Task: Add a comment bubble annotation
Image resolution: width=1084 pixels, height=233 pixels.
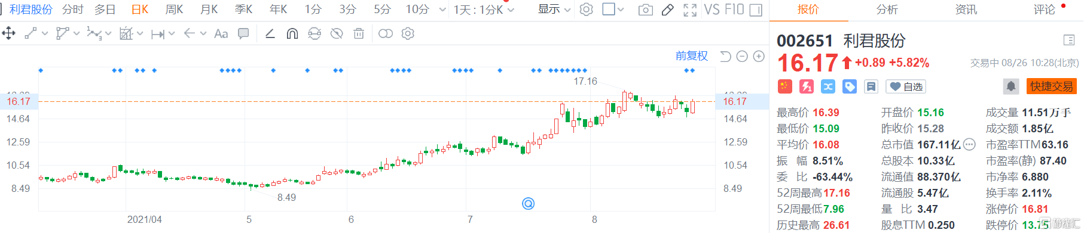Action: click(243, 34)
